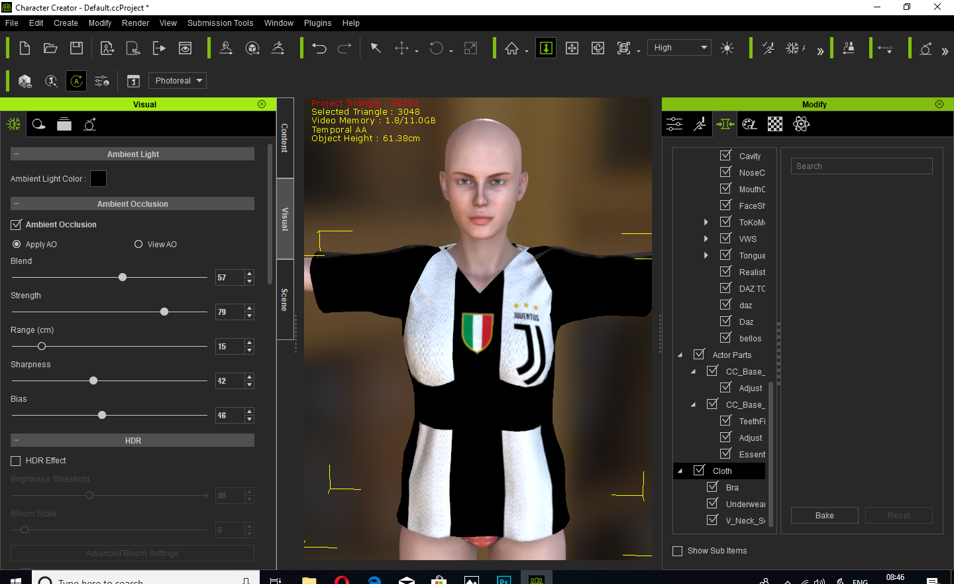Select the V_Neck_S cloth item
The height and width of the screenshot is (584, 954).
tap(745, 520)
